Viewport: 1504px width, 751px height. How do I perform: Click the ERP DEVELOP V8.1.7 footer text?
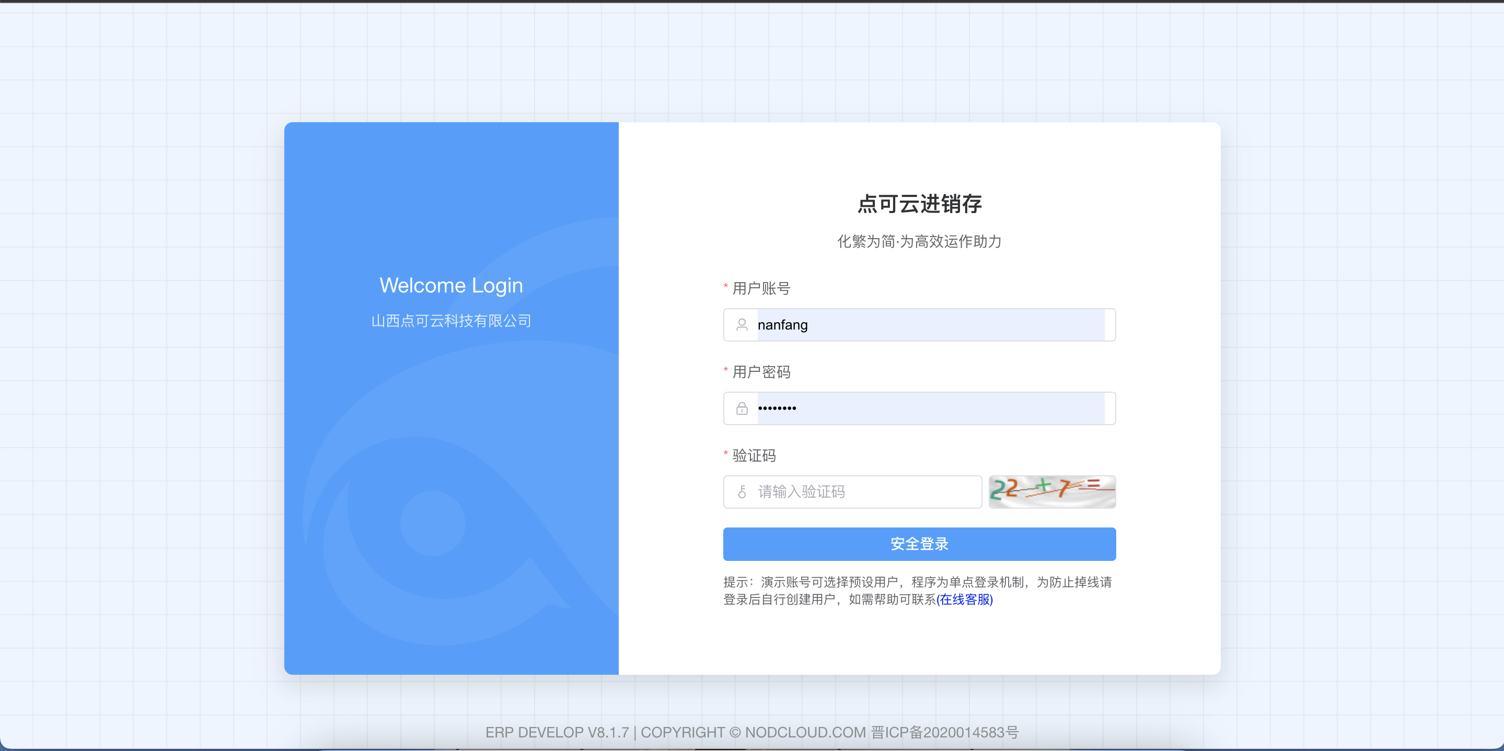point(557,732)
